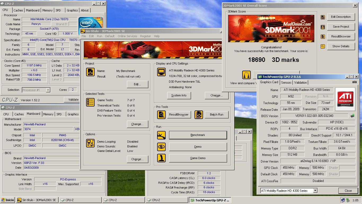362x204 pixels.
Task: Click the Driver Version field in GPU-Z
Action: click(318, 161)
